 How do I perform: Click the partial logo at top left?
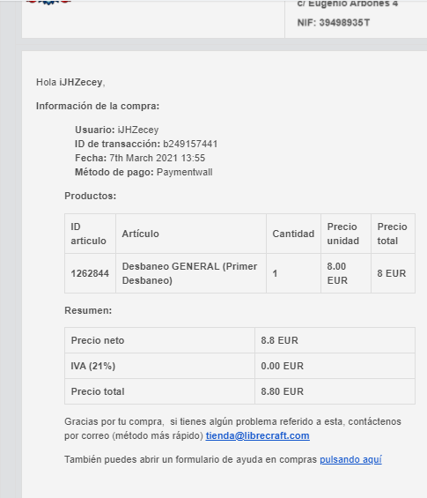(48, 3)
